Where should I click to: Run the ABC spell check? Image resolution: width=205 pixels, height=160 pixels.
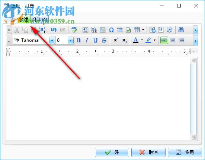[x=74, y=30]
